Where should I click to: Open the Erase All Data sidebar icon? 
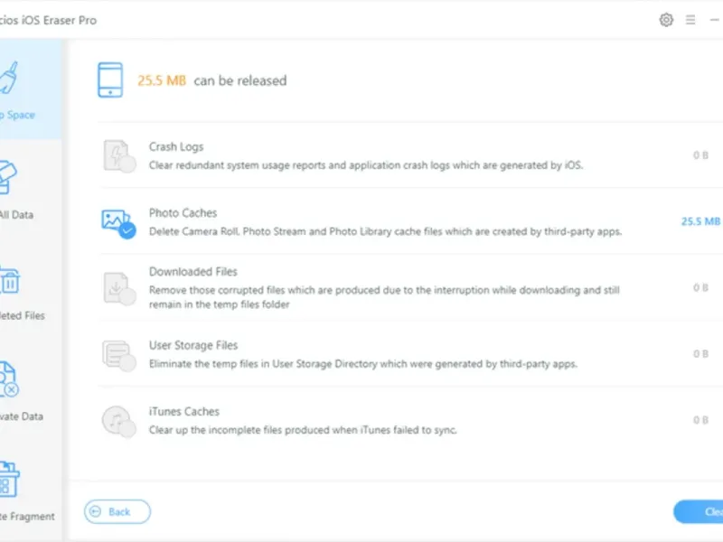coord(8,177)
